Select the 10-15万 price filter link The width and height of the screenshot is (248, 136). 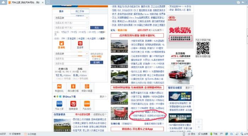[92, 32]
